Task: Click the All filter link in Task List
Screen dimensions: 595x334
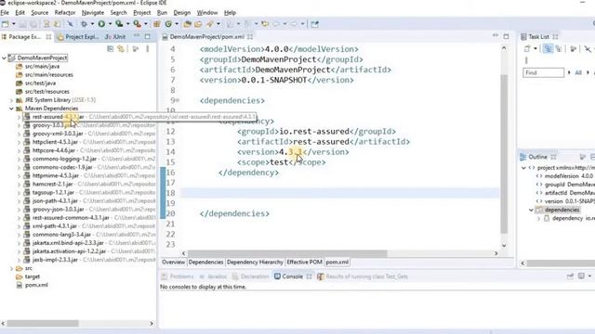Action: (x=578, y=72)
